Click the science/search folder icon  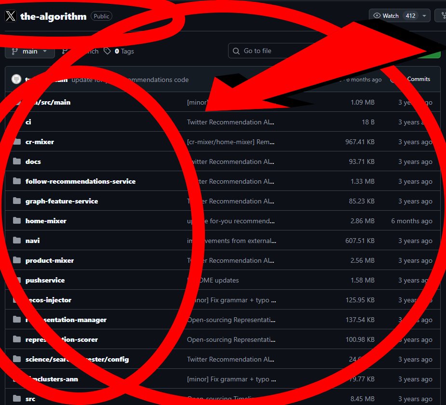[x=17, y=359]
